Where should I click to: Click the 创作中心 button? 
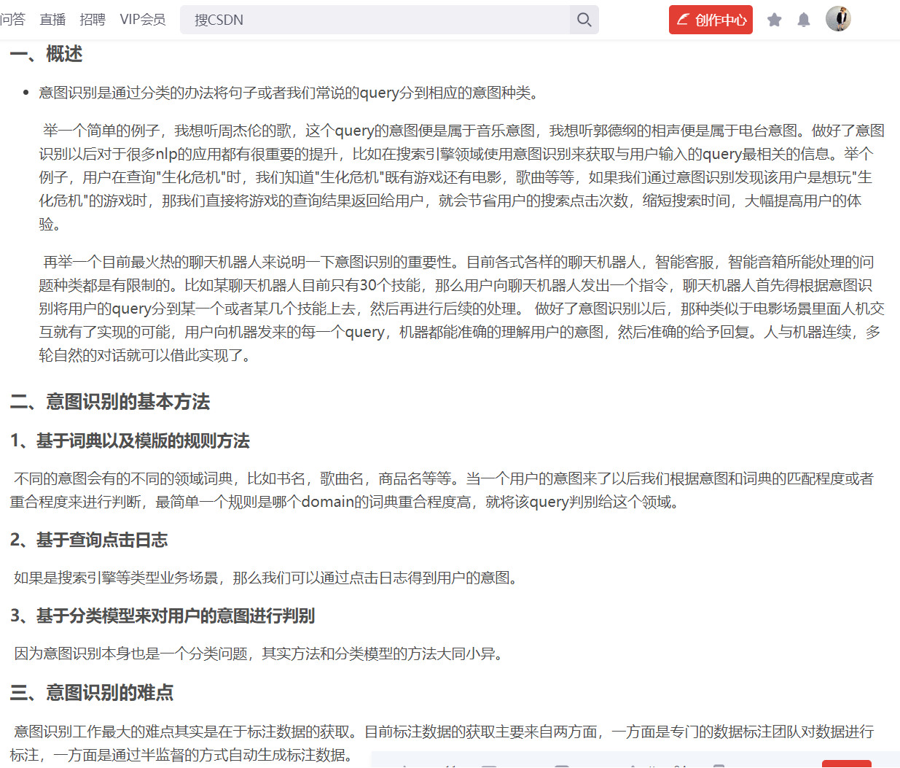[711, 20]
